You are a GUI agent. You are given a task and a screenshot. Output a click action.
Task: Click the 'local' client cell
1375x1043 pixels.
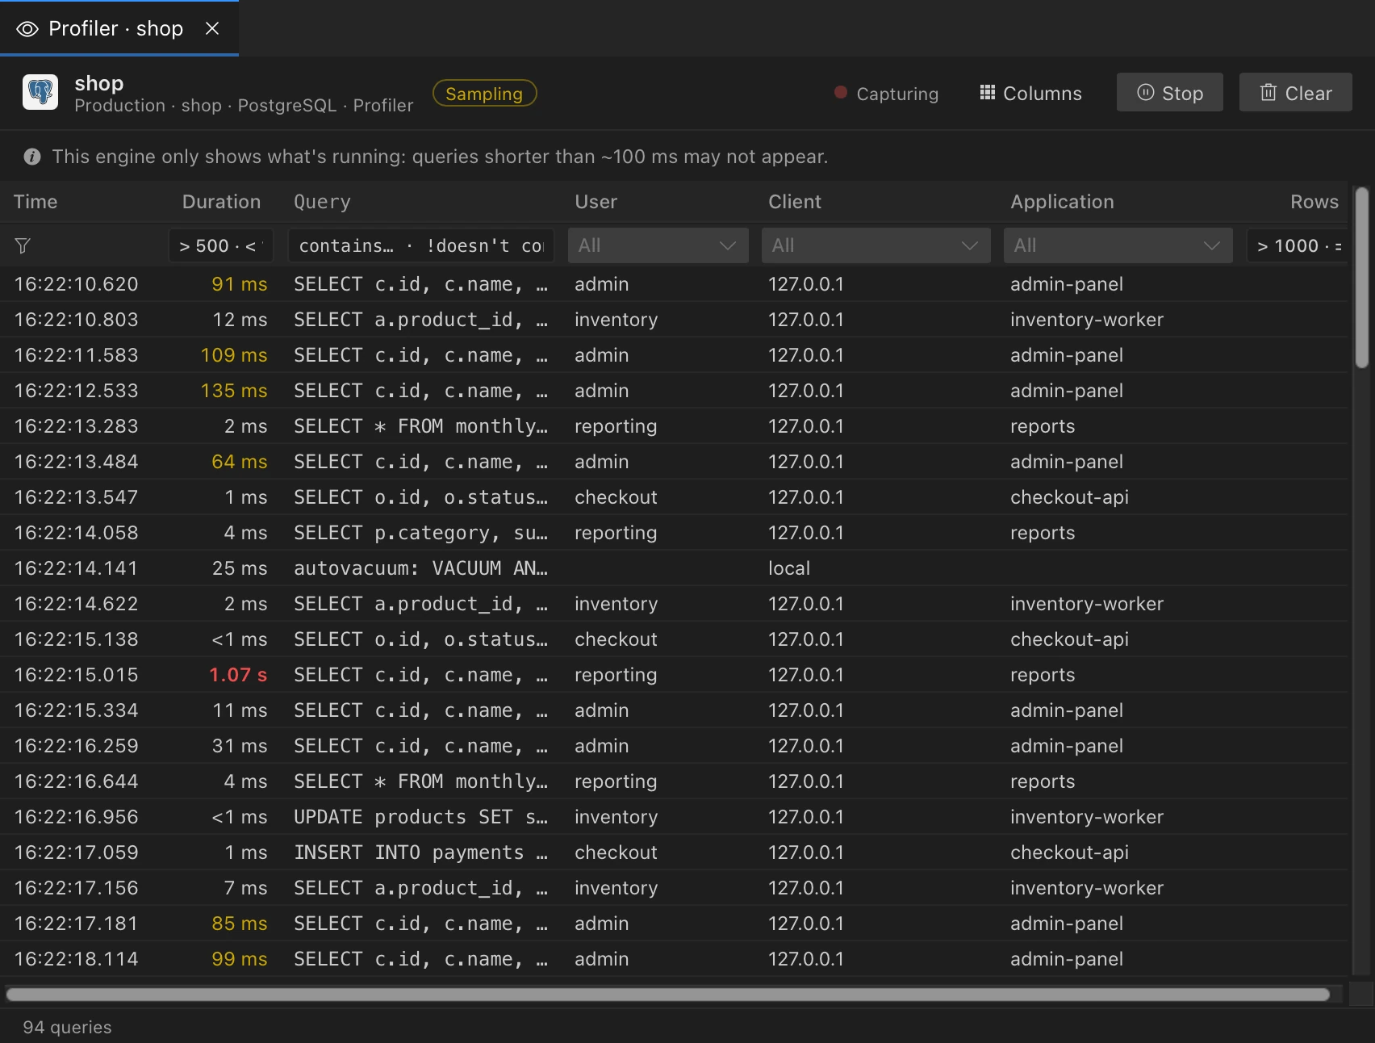pos(789,568)
